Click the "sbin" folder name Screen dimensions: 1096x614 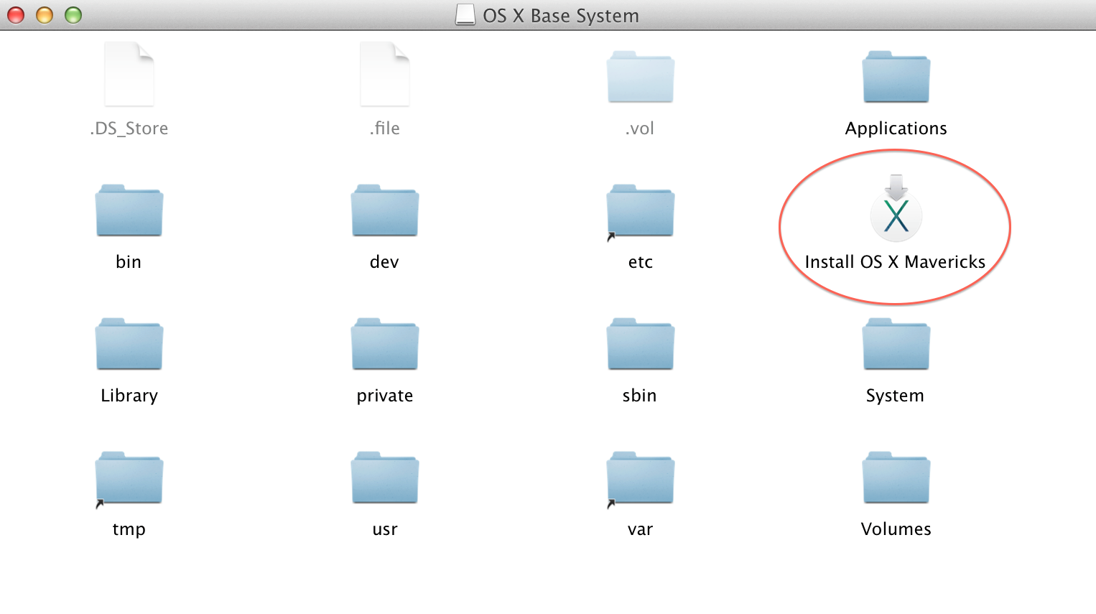[x=640, y=396]
